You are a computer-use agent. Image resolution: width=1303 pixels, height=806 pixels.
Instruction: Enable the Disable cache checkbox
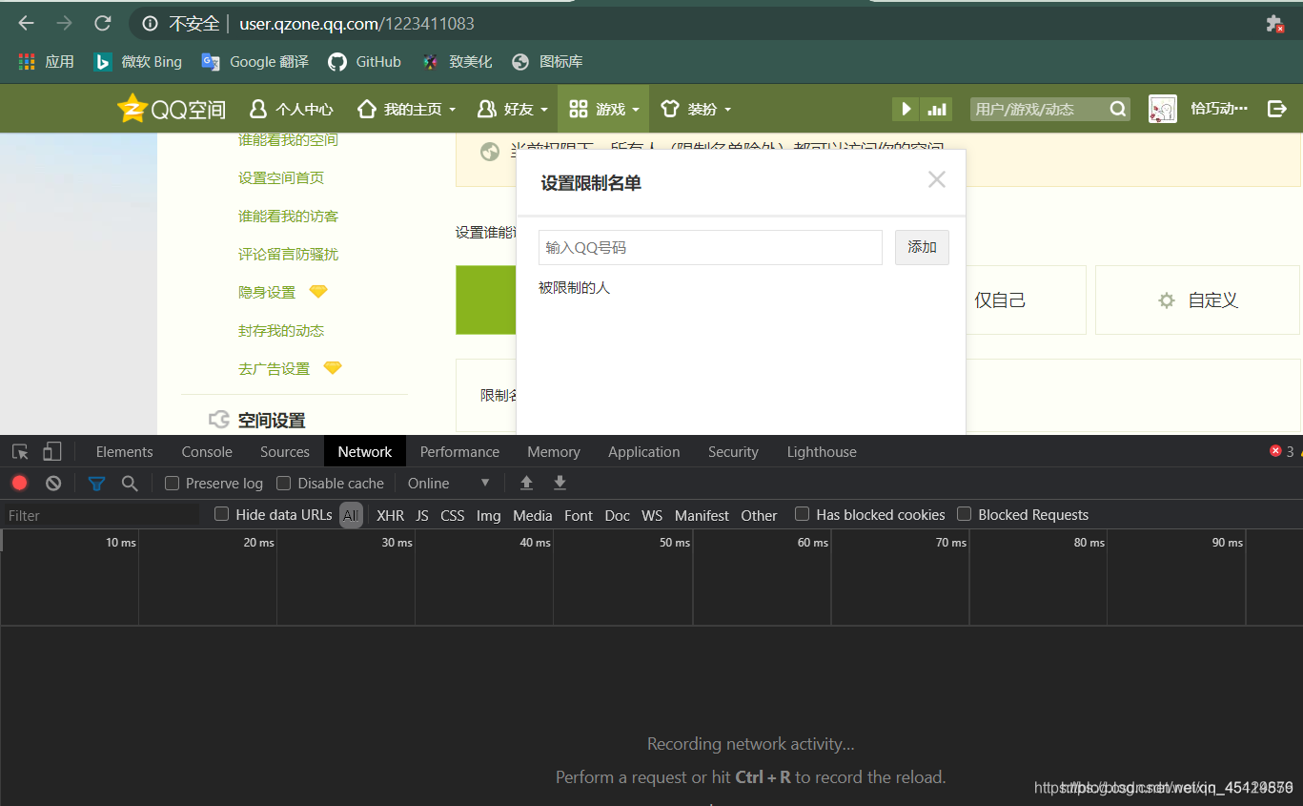[283, 484]
